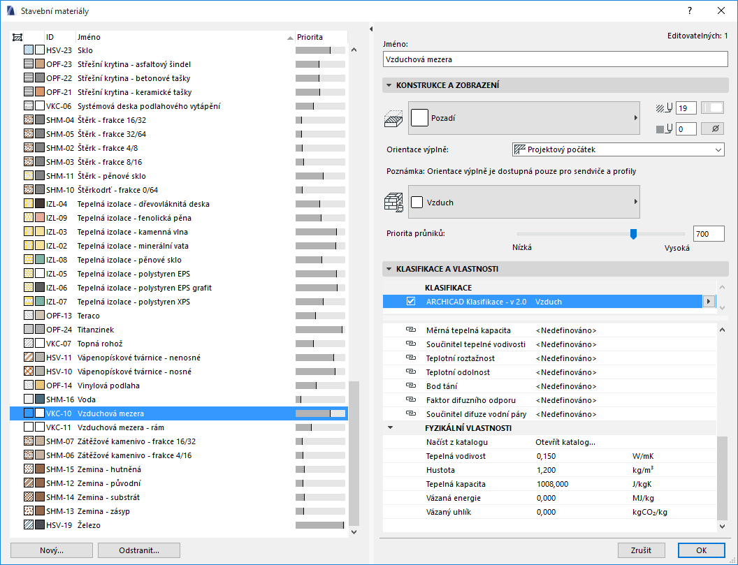Sort list by the ID column
The height and width of the screenshot is (565, 738).
pos(60,37)
